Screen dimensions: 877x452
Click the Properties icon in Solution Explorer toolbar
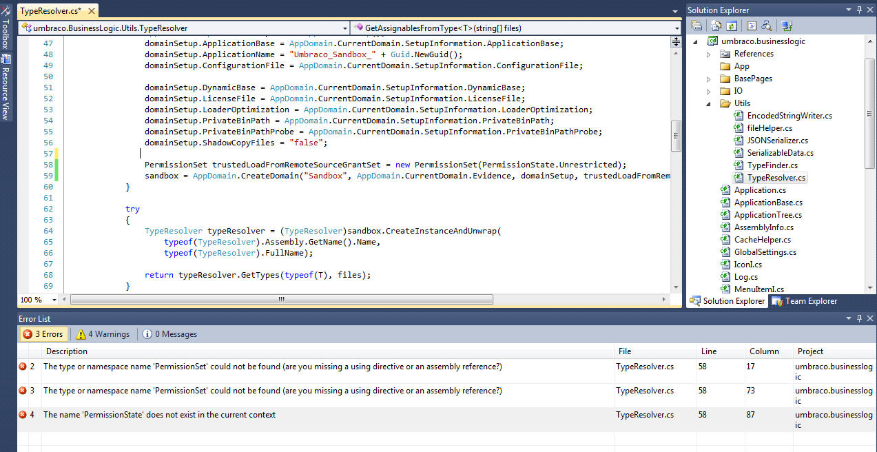coord(697,25)
